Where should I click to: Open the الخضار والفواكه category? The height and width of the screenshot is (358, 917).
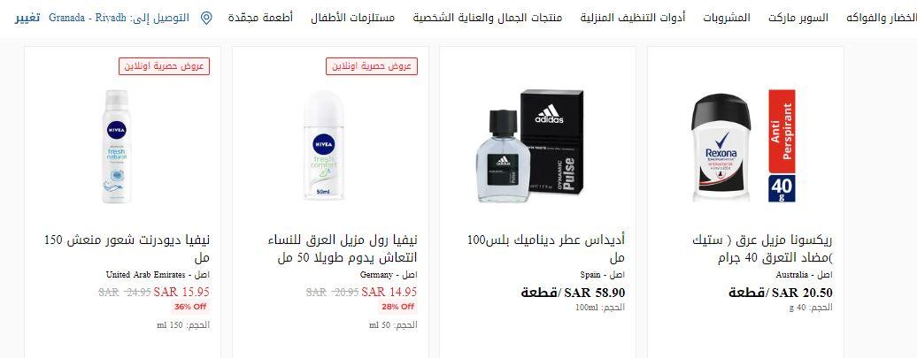[x=882, y=18]
